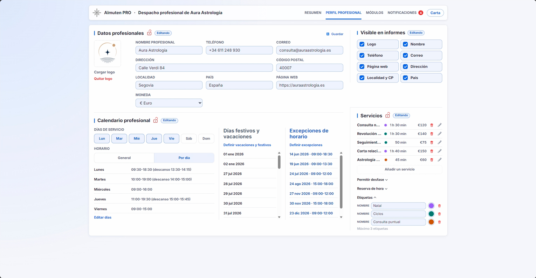Click the Almuten PRO compass star logo
This screenshot has height=278, width=536.
point(97,13)
